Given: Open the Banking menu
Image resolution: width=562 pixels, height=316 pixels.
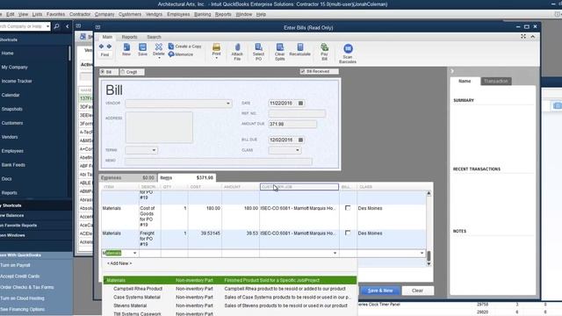Looking at the screenshot, I should tap(202, 14).
